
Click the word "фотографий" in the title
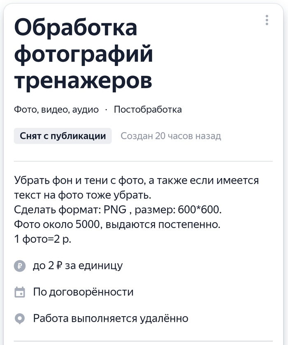pos(84,55)
